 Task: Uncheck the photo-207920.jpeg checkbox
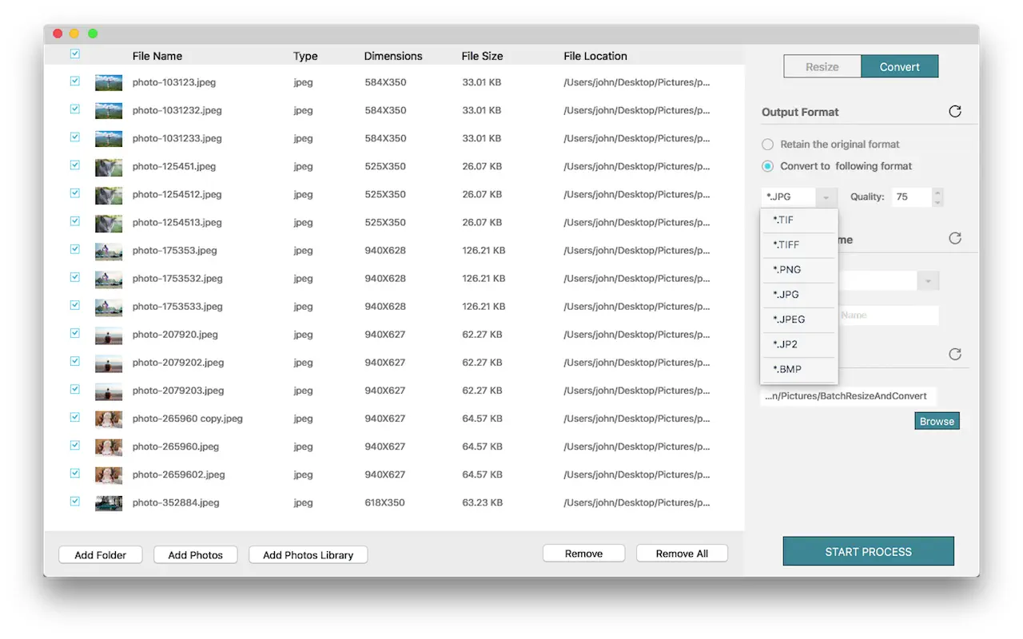pos(75,333)
